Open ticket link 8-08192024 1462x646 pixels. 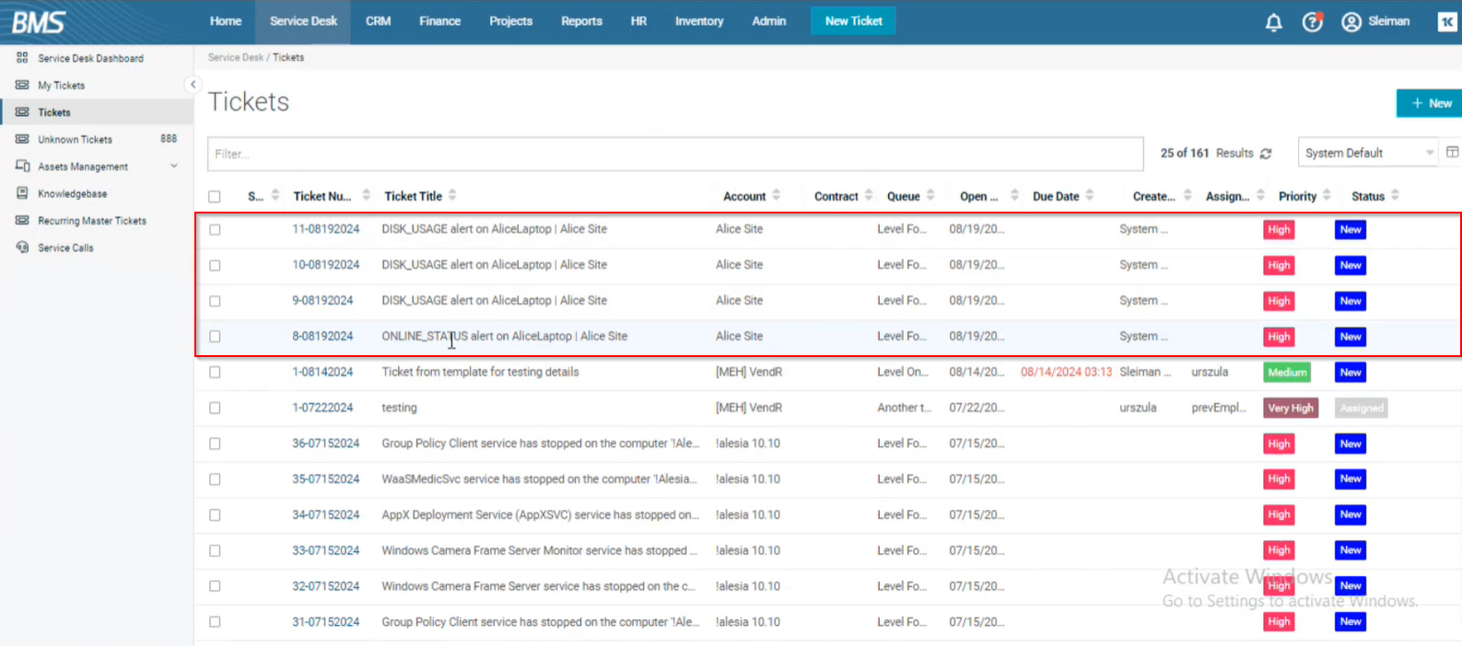322,337
